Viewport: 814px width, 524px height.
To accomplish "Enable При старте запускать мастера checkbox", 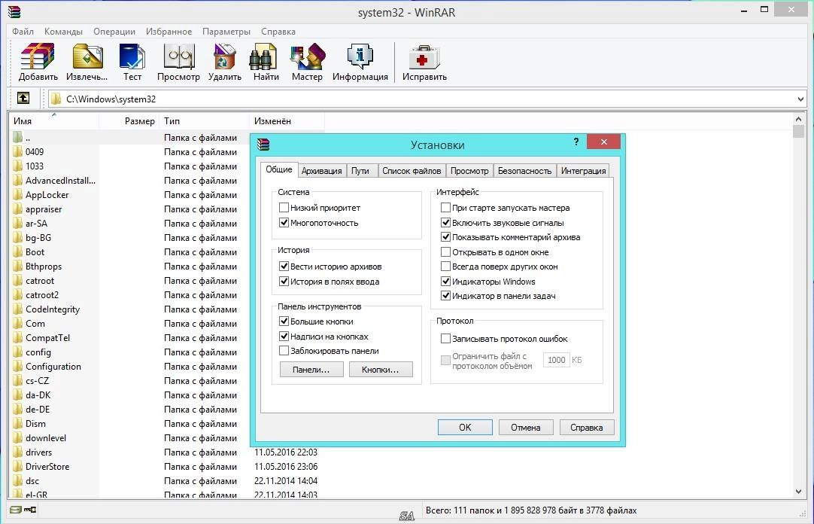I will click(445, 208).
